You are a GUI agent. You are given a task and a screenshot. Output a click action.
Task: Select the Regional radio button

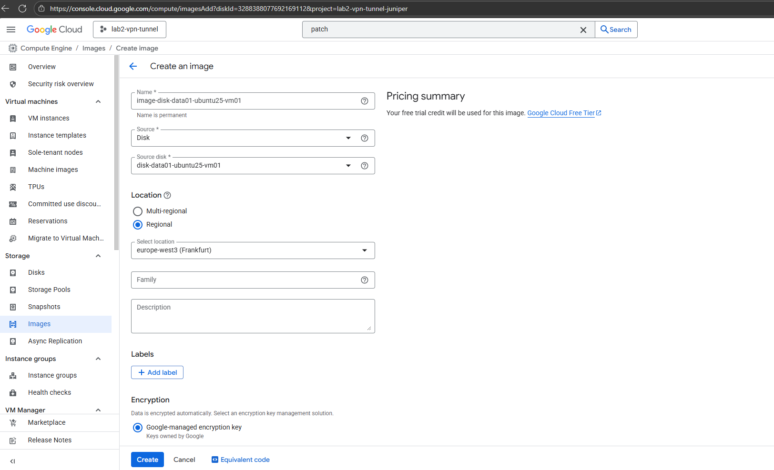pyautogui.click(x=138, y=225)
